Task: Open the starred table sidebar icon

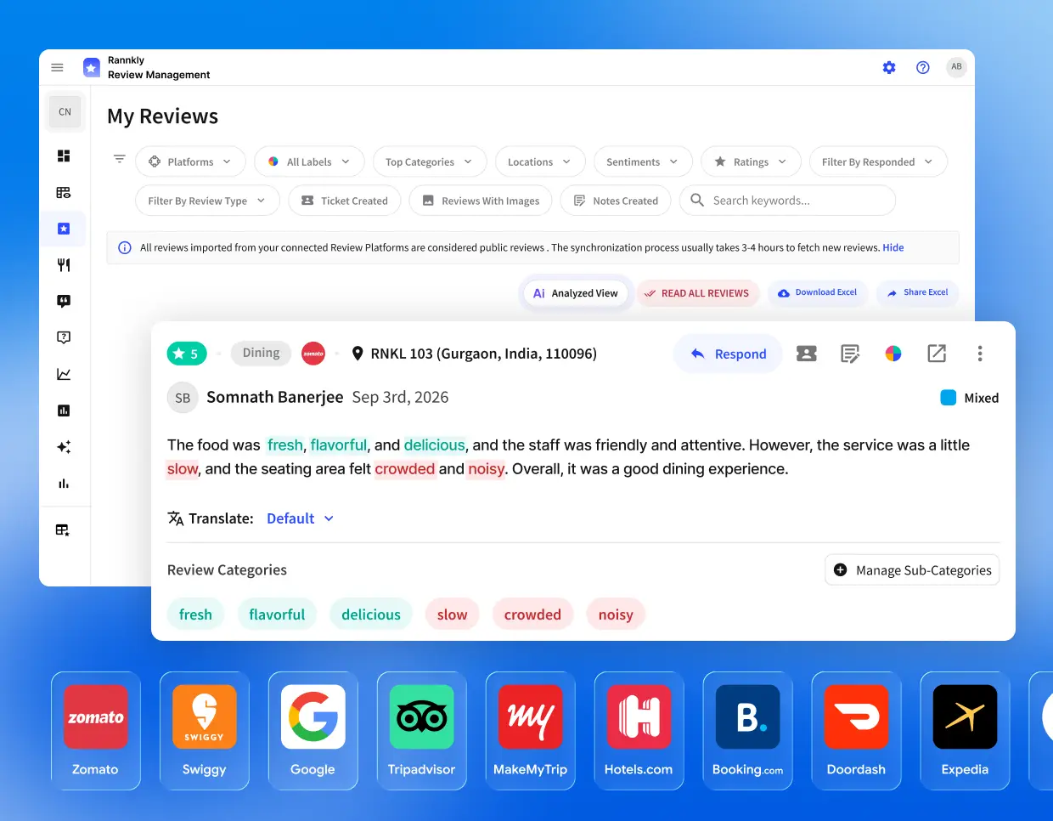Action: coord(63,530)
